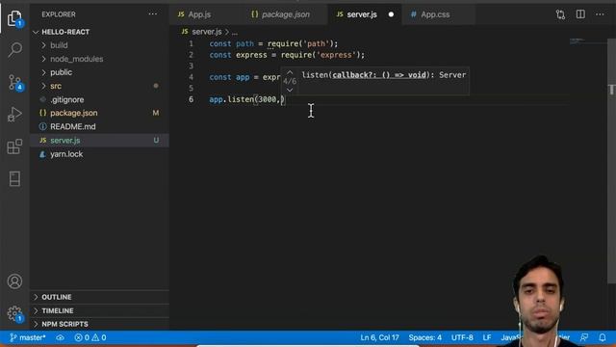Split the editor to the right
The height and width of the screenshot is (347, 616).
(580, 14)
